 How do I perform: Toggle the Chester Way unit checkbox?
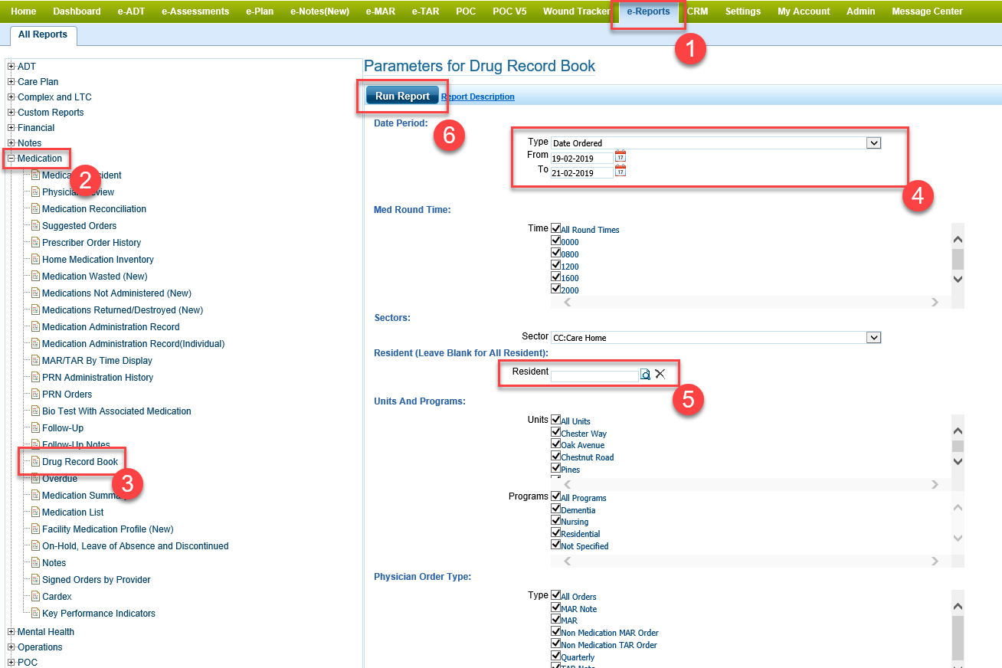(556, 432)
